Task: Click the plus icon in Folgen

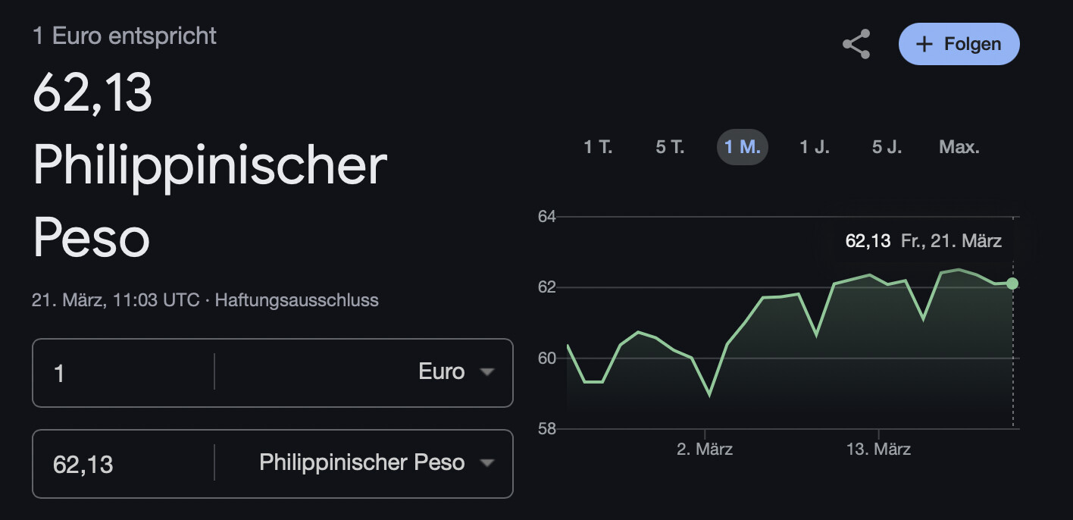Action: [x=924, y=45]
